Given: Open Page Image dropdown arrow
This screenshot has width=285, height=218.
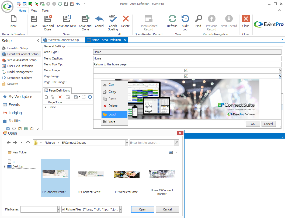Looking at the screenshot, I should pyautogui.click(x=280, y=76).
